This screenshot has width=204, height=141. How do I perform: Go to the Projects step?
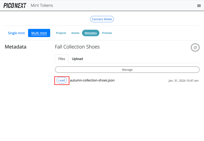[x=61, y=33]
